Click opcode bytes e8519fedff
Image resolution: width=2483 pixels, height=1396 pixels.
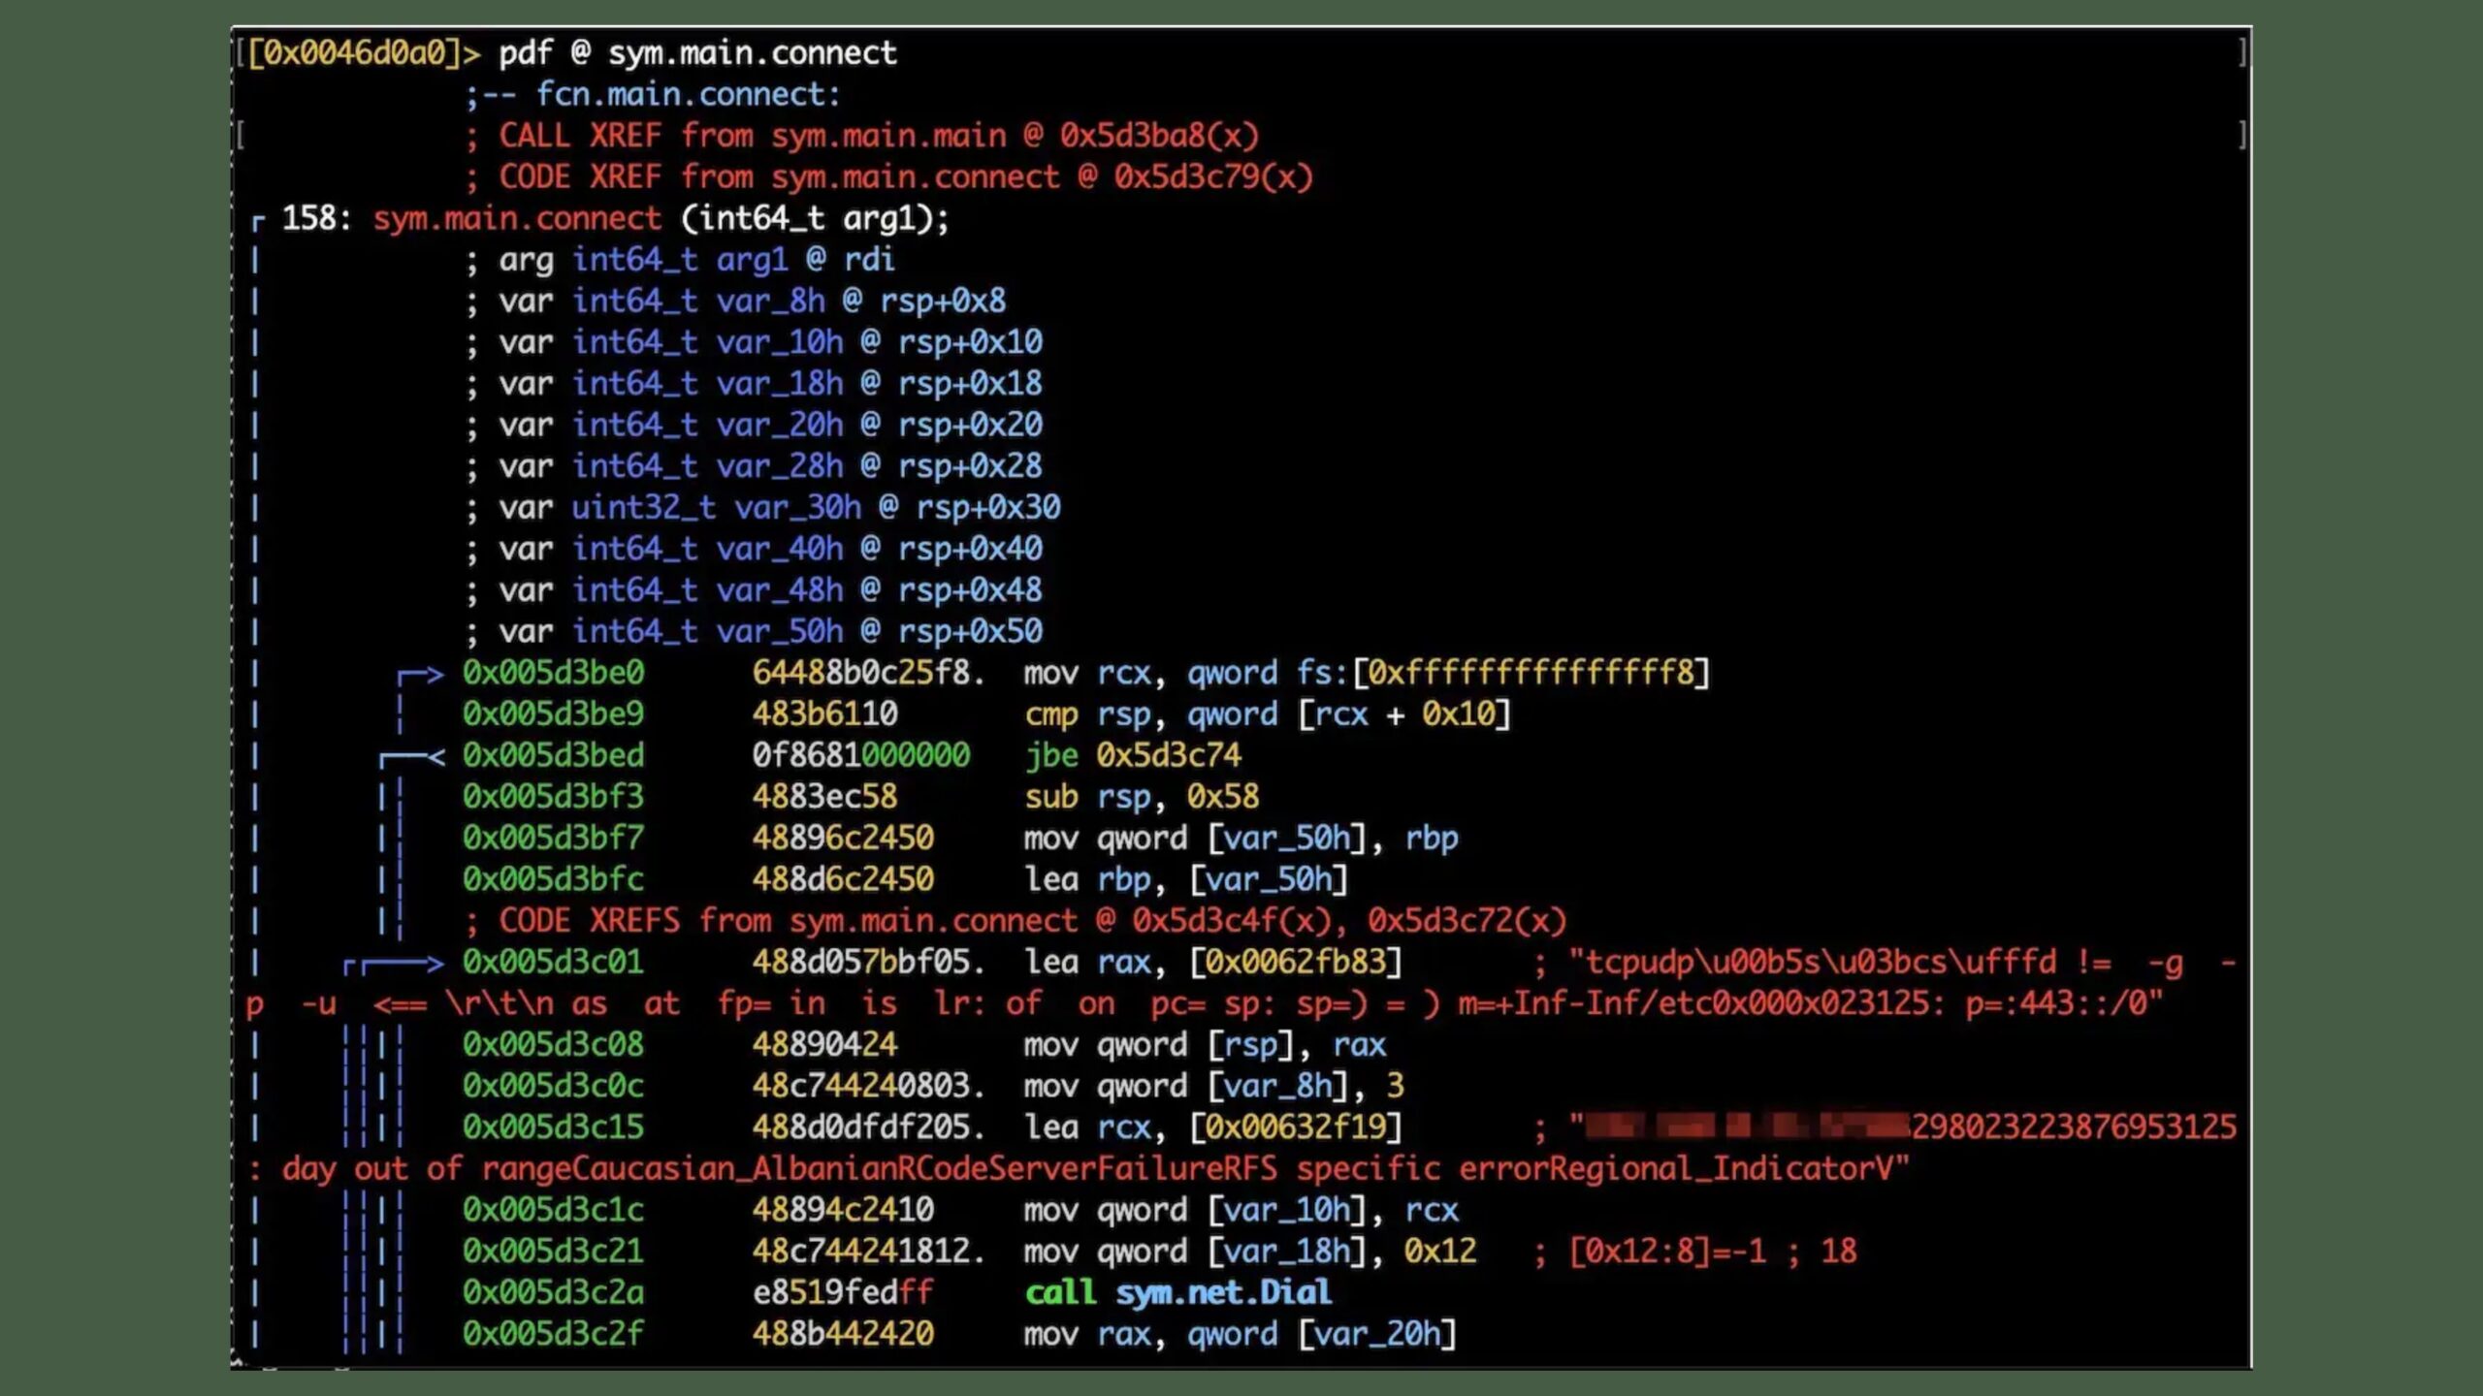coord(843,1293)
